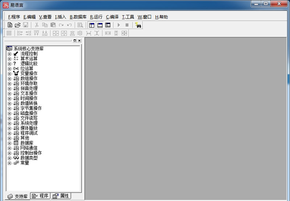Click the first form layout toolbar icon
Viewport: 290px width, 201px height.
click(x=9, y=33)
